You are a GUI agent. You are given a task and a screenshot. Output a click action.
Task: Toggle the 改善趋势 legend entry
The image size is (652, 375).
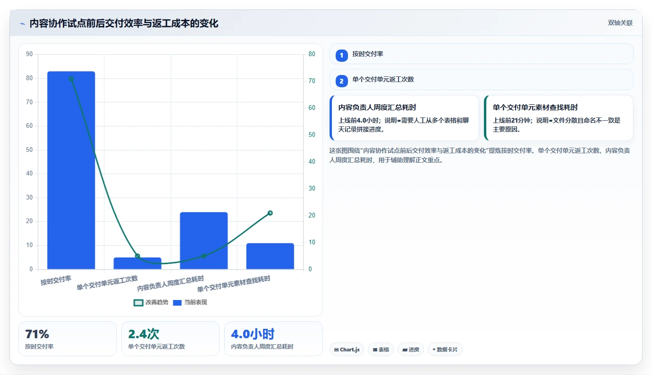(151, 302)
